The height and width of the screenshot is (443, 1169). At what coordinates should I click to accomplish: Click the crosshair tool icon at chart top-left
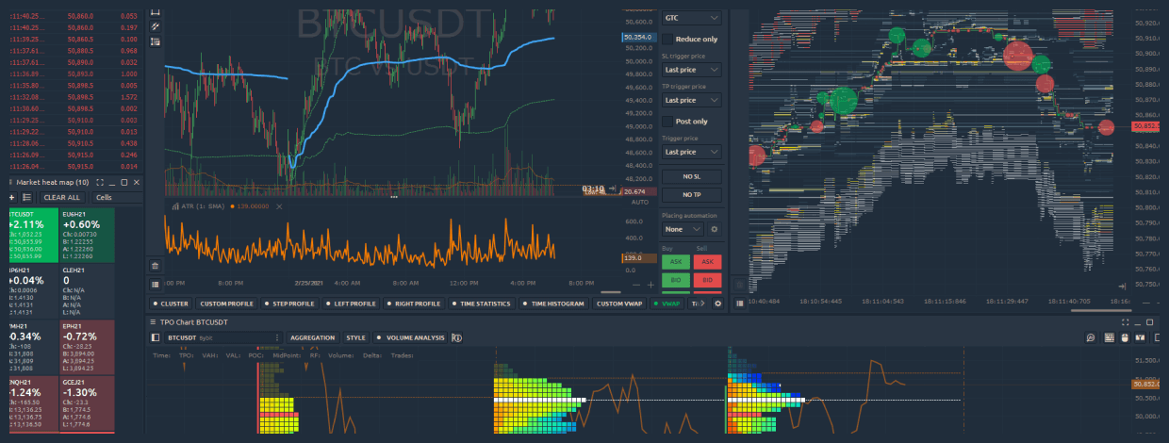(155, 26)
